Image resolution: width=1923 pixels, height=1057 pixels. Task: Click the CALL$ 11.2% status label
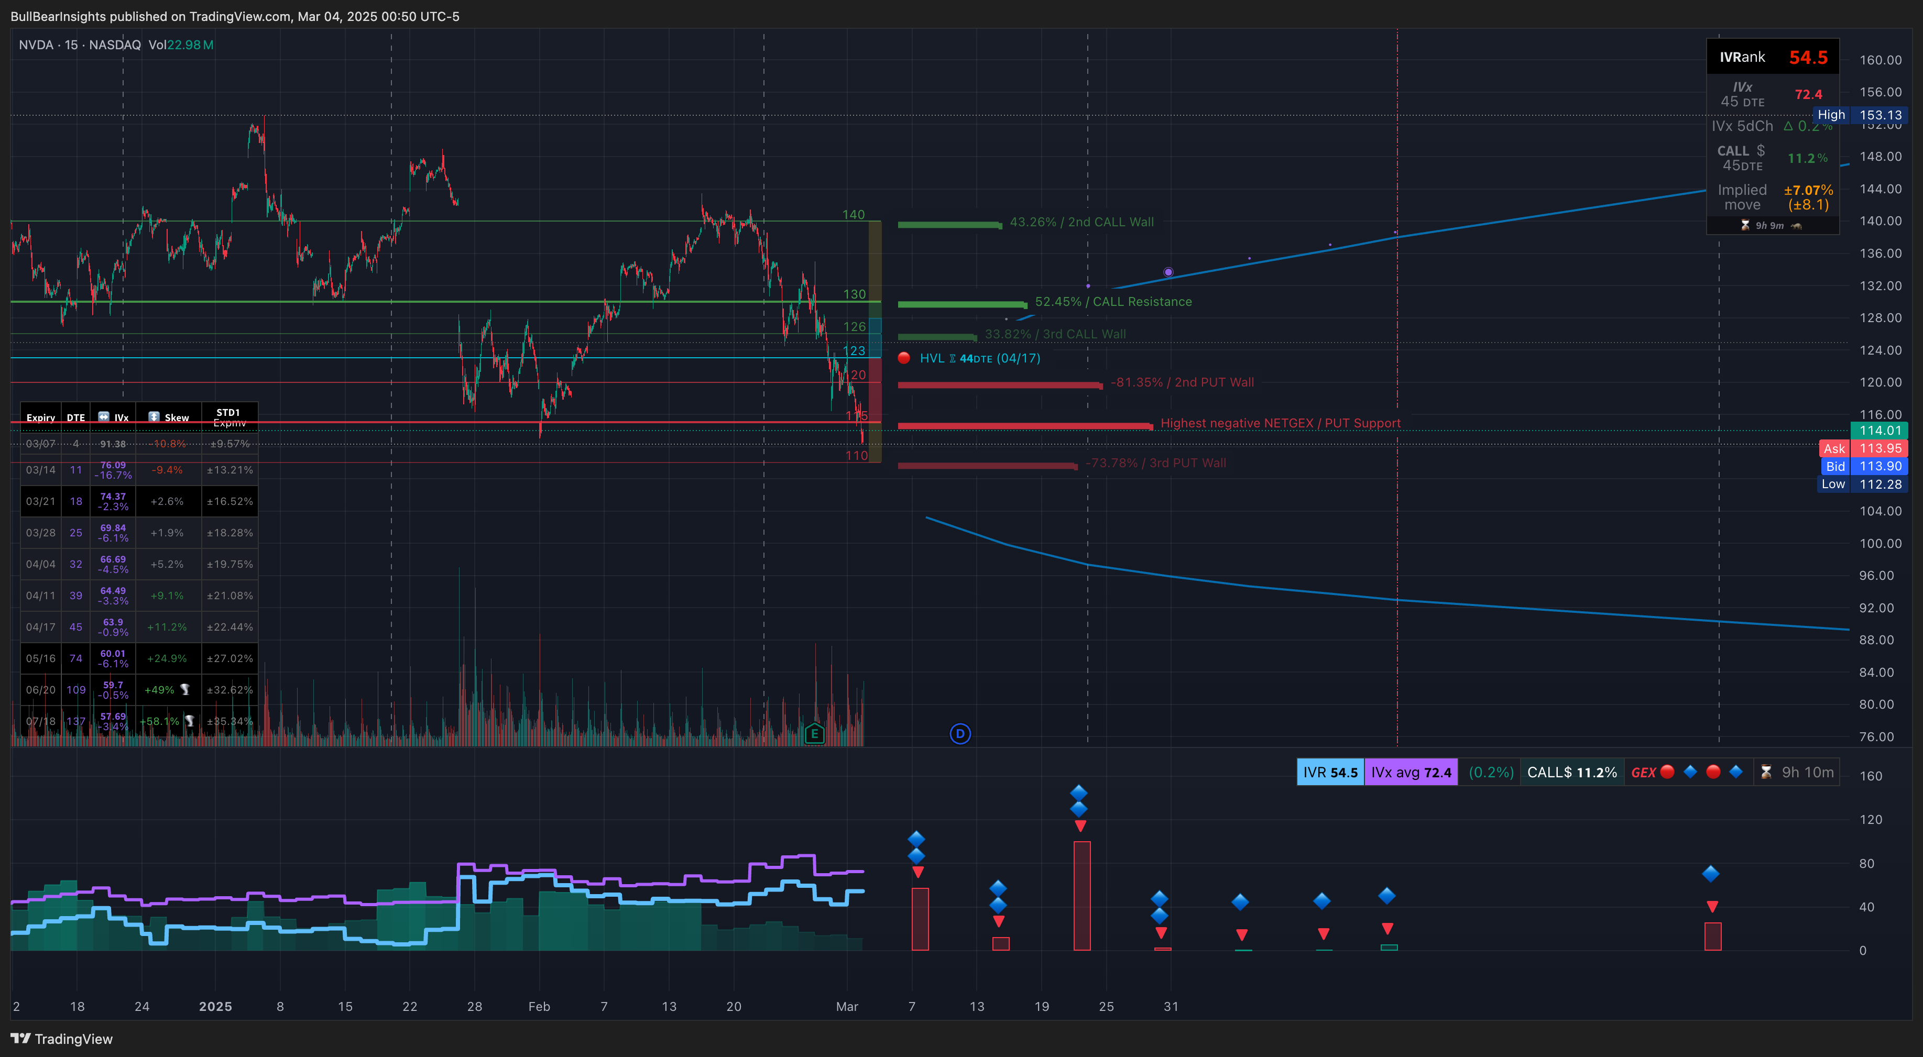pos(1571,772)
